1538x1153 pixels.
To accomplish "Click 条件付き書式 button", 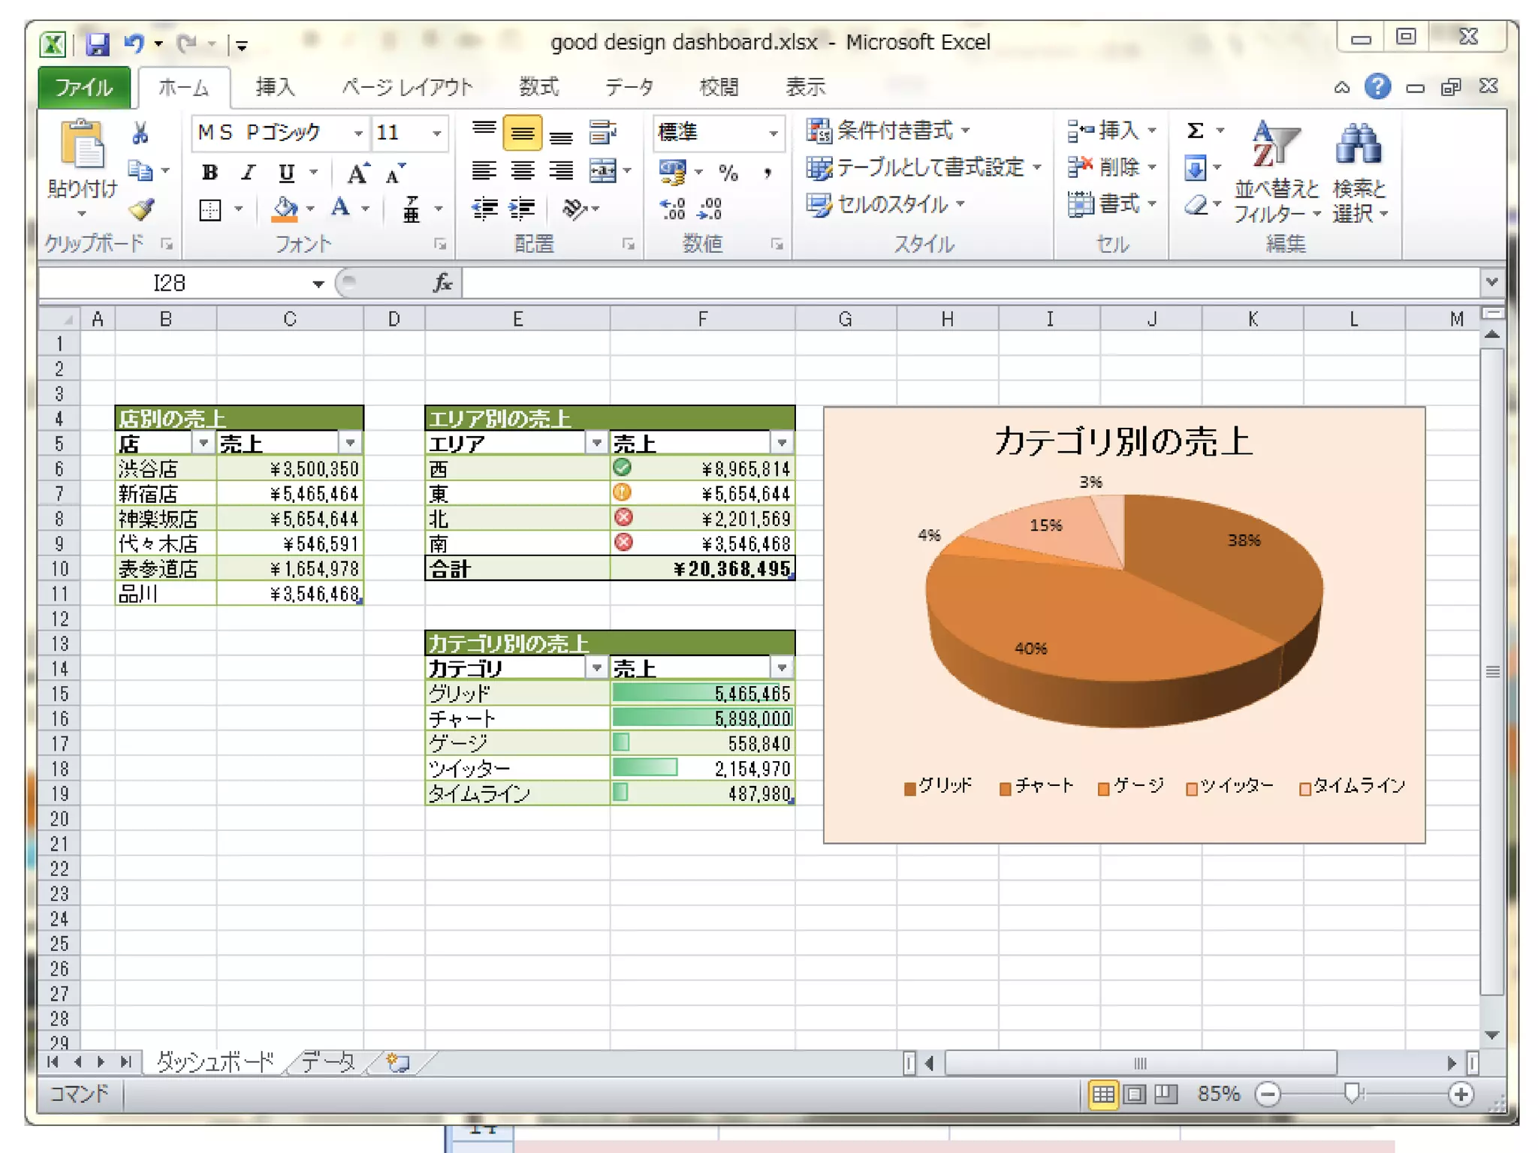I will coord(887,131).
